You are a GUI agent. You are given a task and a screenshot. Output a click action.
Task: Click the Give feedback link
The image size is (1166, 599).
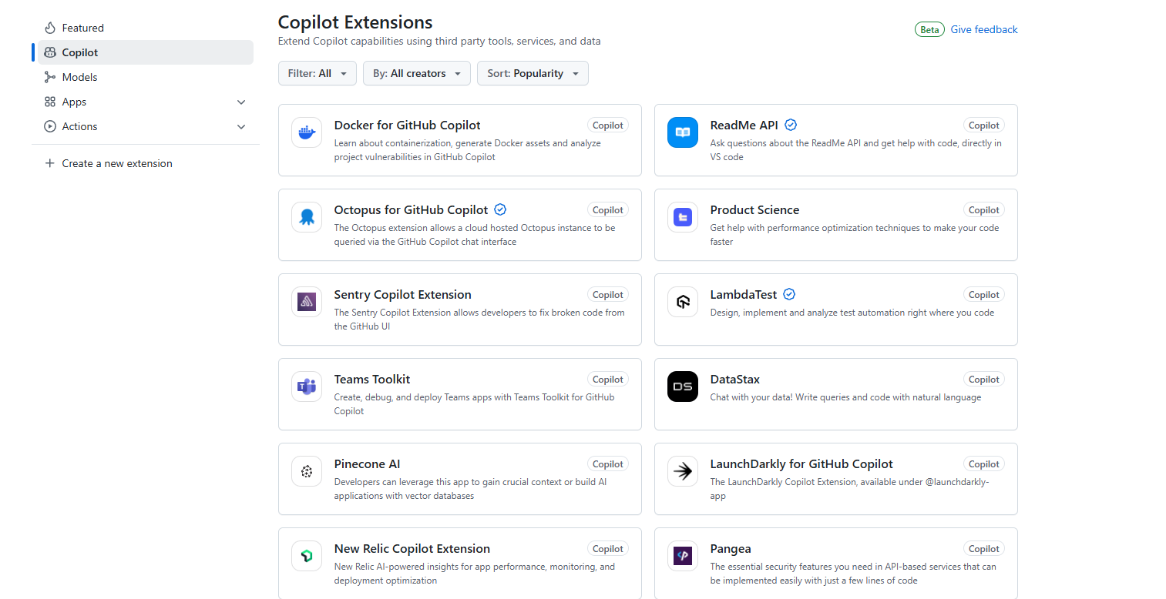[984, 28]
